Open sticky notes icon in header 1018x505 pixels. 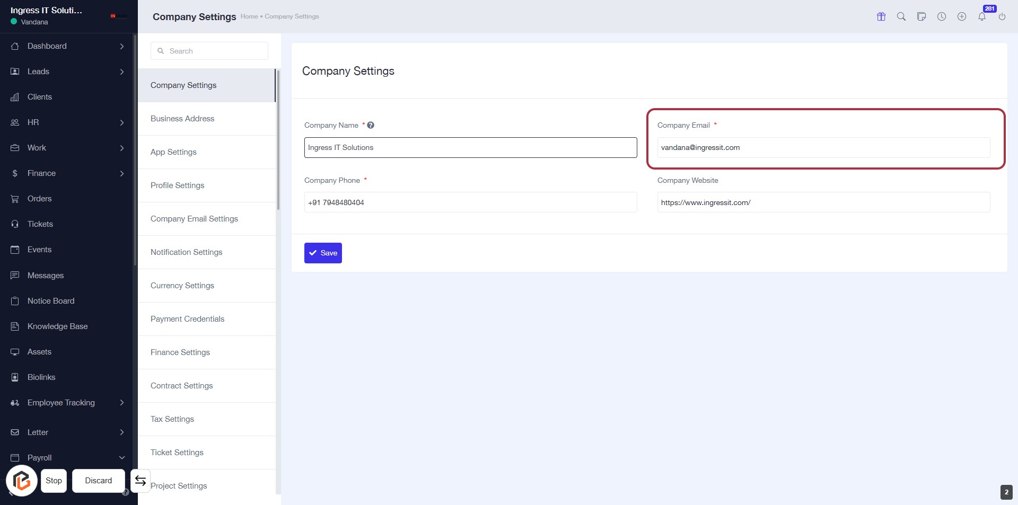921,16
